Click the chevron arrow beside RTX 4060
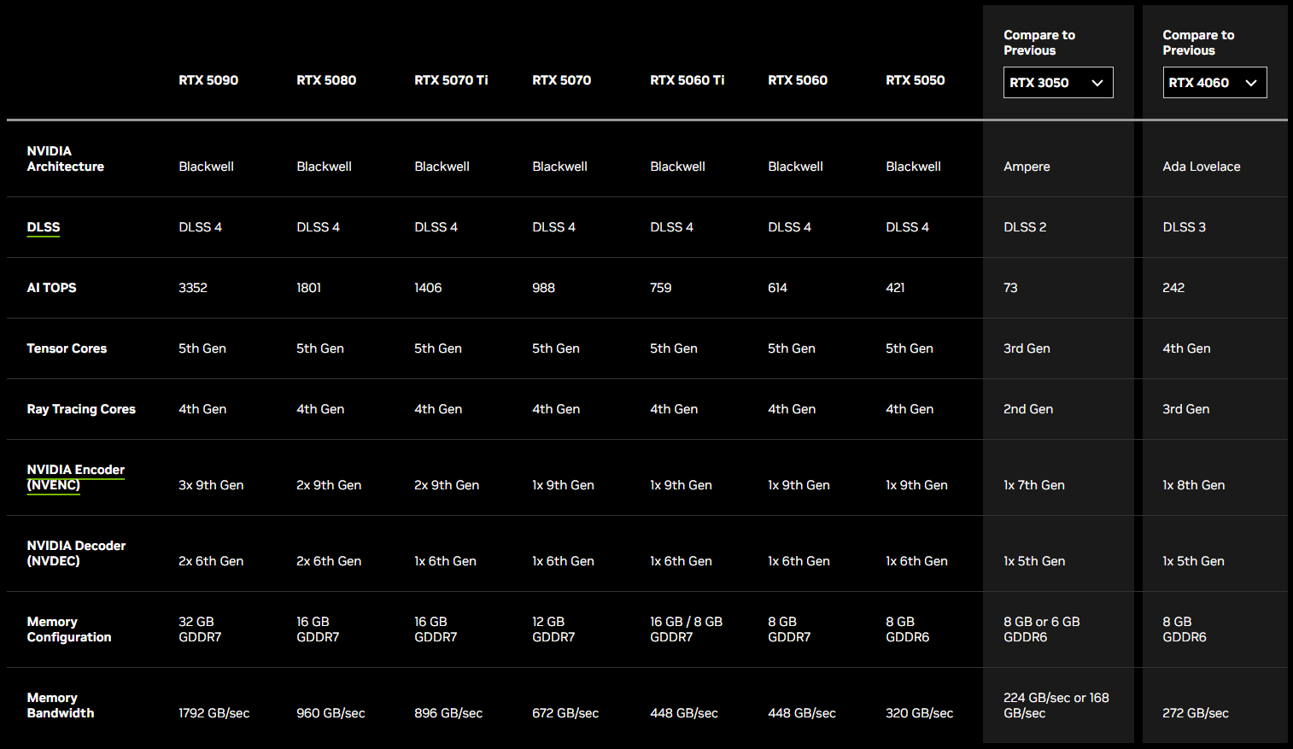The width and height of the screenshot is (1293, 749). pyautogui.click(x=1251, y=83)
